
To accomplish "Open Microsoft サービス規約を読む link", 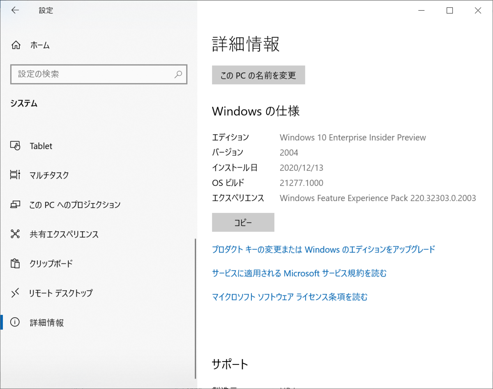I will pyautogui.click(x=299, y=273).
